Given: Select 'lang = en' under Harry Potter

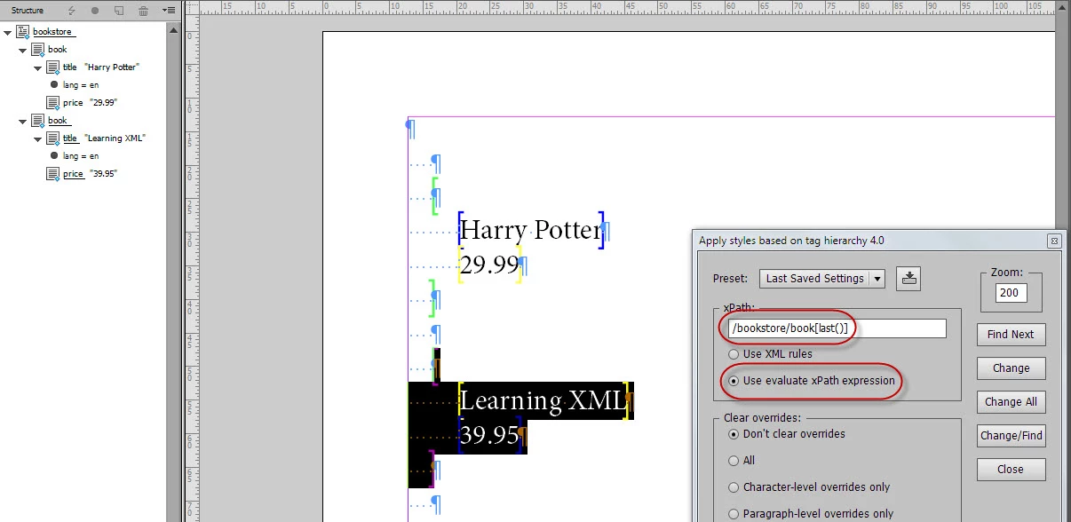Looking at the screenshot, I should tap(81, 85).
